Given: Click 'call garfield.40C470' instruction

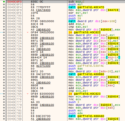Looking at the screenshot, I should [86, 7].
